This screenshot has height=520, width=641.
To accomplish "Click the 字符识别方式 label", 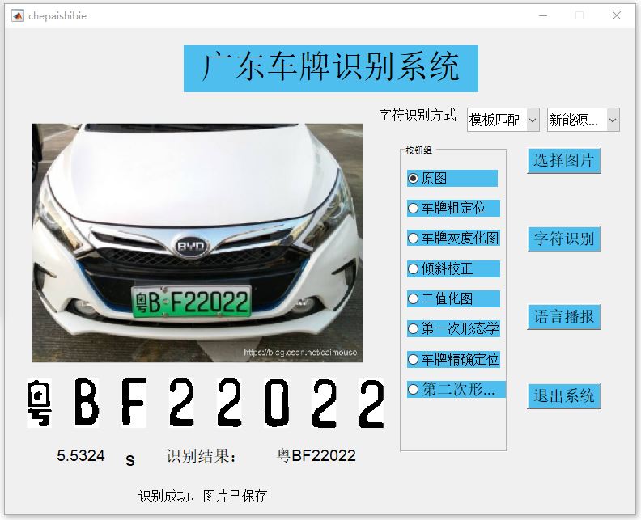I will 417,115.
